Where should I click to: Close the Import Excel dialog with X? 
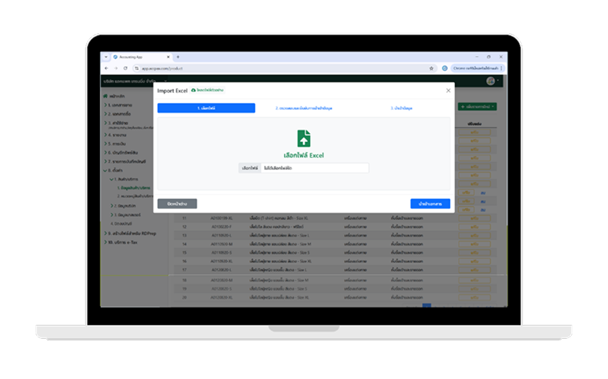[x=448, y=90]
